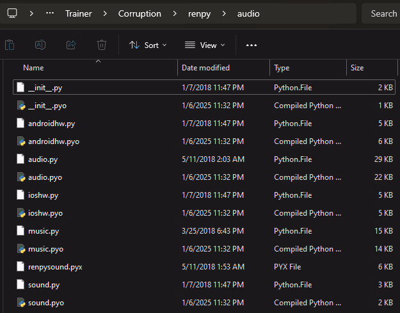Expand chevron after Trainer breadcrumb
Viewport: 400px width, 313px height.
[105, 13]
